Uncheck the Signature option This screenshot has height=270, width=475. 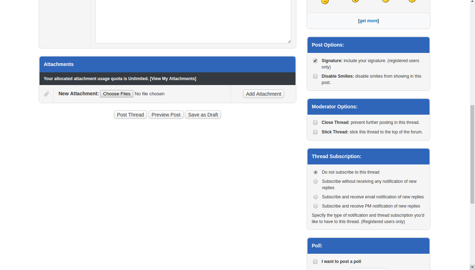(315, 61)
